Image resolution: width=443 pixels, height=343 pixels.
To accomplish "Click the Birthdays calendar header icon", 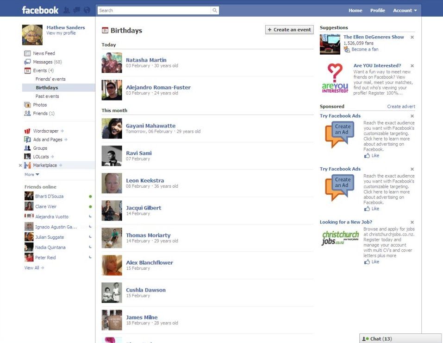I will click(x=105, y=30).
